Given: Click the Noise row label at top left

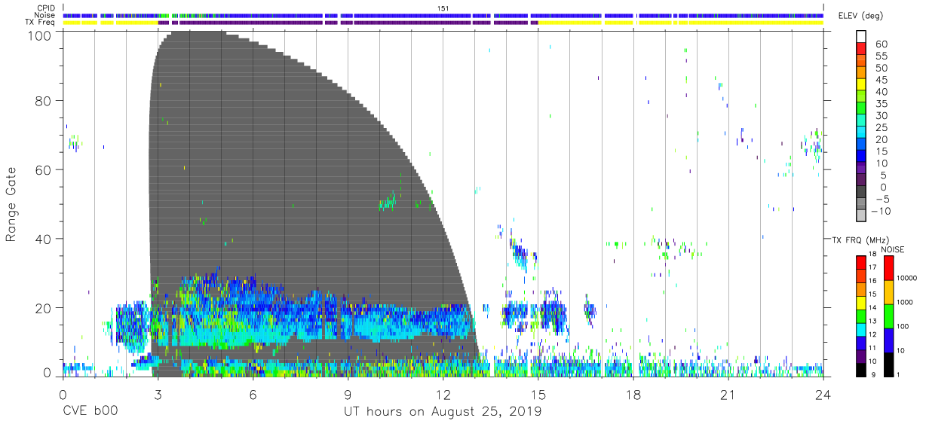Looking at the screenshot, I should pos(44,15).
